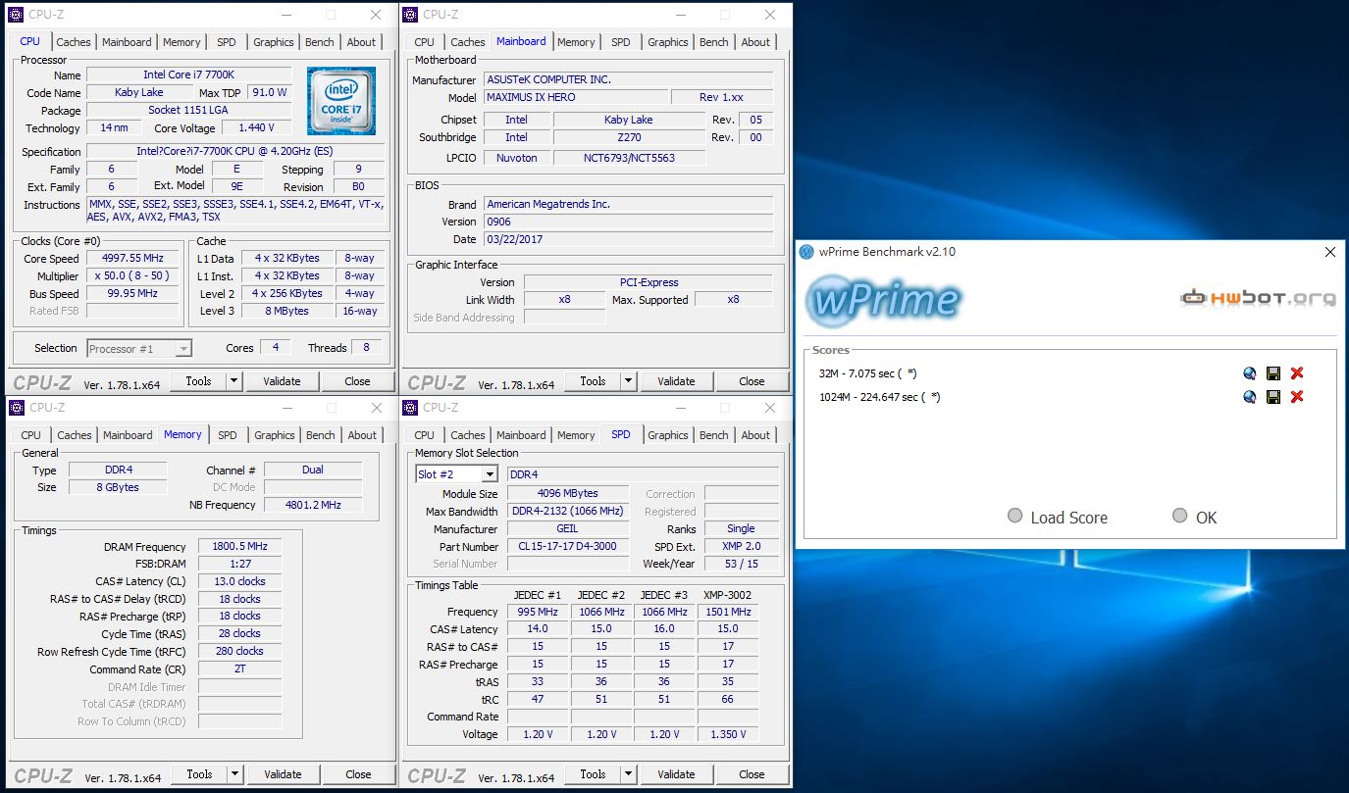This screenshot has width=1349, height=793.
Task: Click Close button in Memory tab window
Action: point(358,774)
